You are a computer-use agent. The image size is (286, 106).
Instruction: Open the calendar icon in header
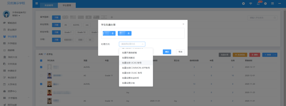(272, 4)
